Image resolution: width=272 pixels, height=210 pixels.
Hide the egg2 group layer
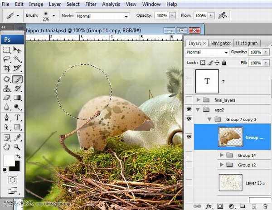(189, 109)
